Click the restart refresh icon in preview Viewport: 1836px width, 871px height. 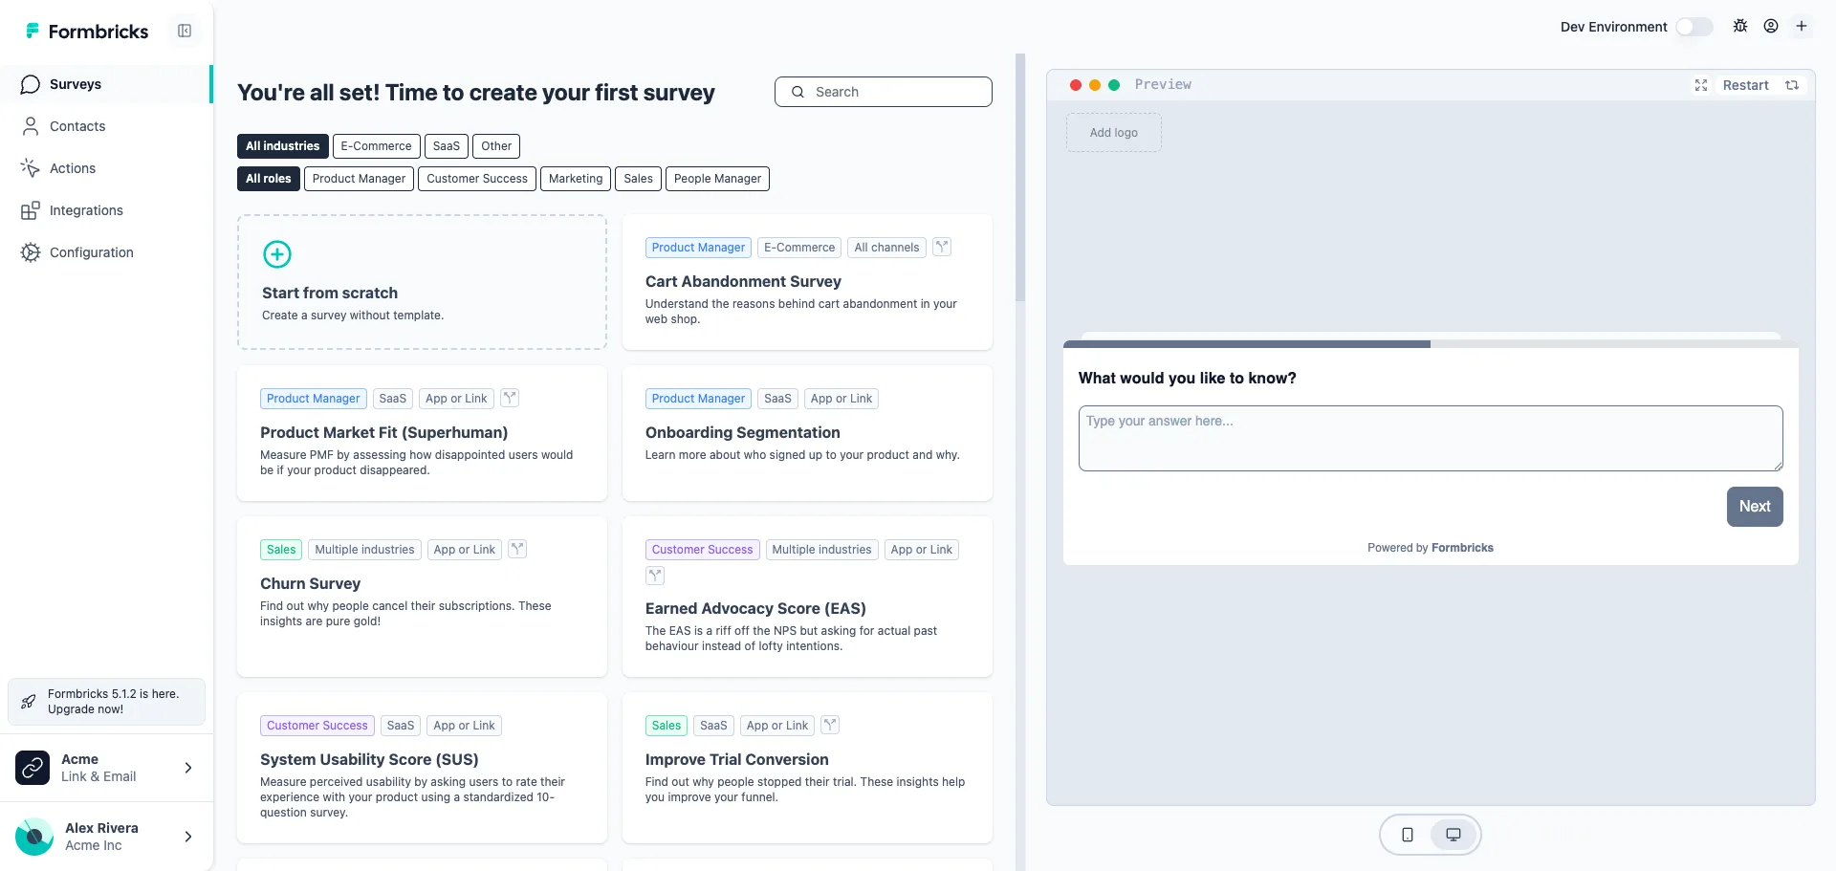tap(1792, 85)
